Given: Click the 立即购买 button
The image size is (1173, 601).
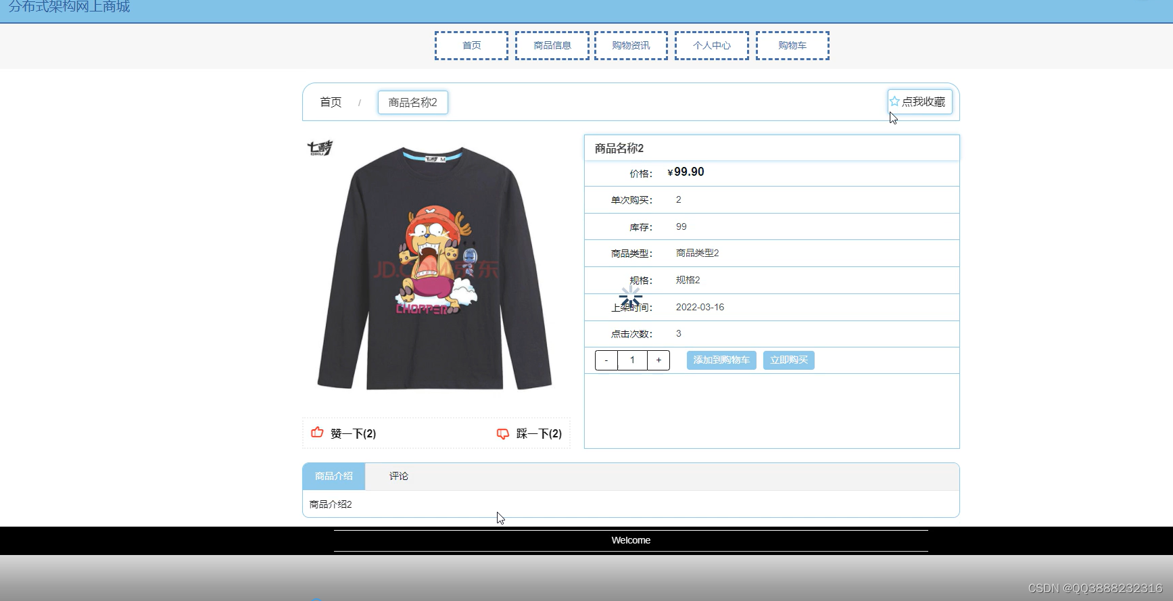Looking at the screenshot, I should pos(789,360).
